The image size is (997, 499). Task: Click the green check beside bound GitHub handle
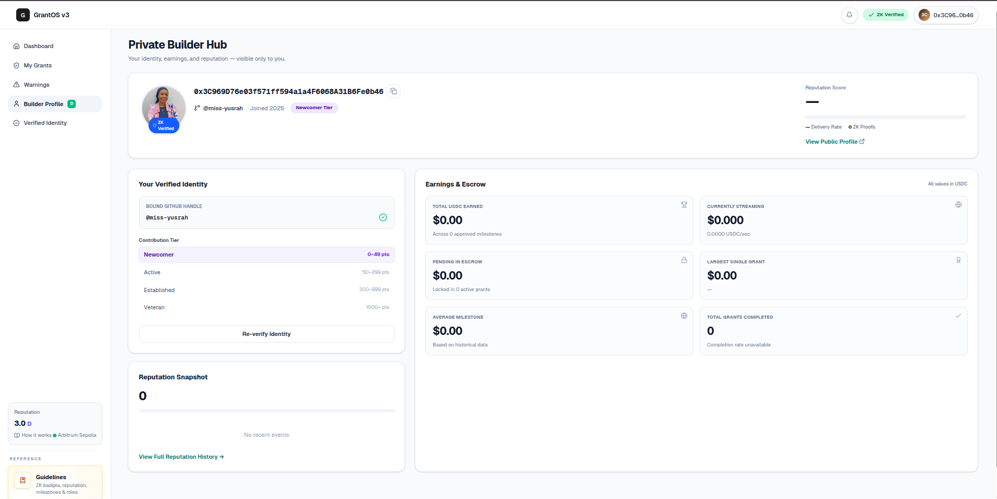383,217
